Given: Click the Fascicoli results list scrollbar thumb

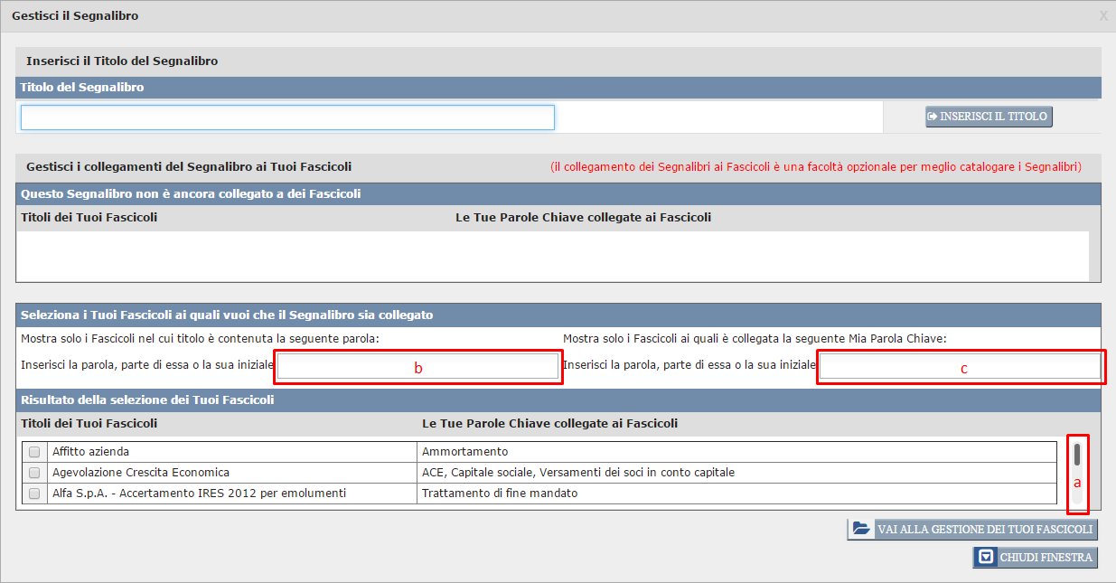Looking at the screenshot, I should coord(1077,455).
